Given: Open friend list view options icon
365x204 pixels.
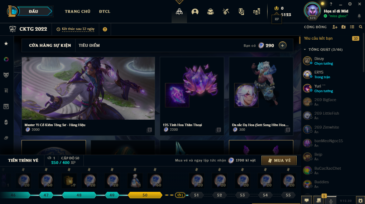Looking at the screenshot, I should (352, 27).
